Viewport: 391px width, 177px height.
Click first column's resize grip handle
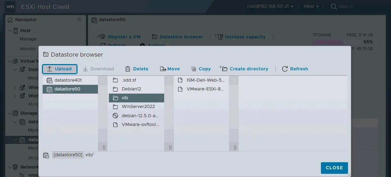pyautogui.click(x=104, y=147)
